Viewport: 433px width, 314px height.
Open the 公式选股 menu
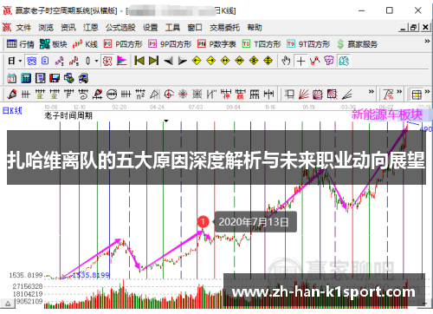click(120, 28)
